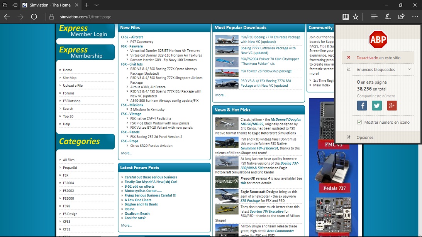The width and height of the screenshot is (422, 237).
Task: Select the FS Design category
Action: pos(70,214)
